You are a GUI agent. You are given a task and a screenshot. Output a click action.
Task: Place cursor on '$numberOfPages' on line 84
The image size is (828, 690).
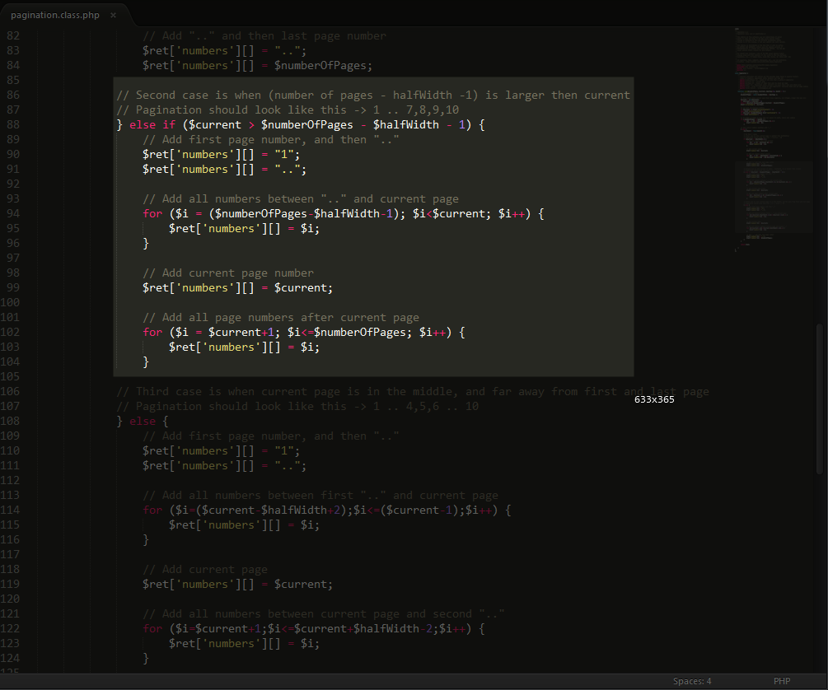click(x=323, y=66)
